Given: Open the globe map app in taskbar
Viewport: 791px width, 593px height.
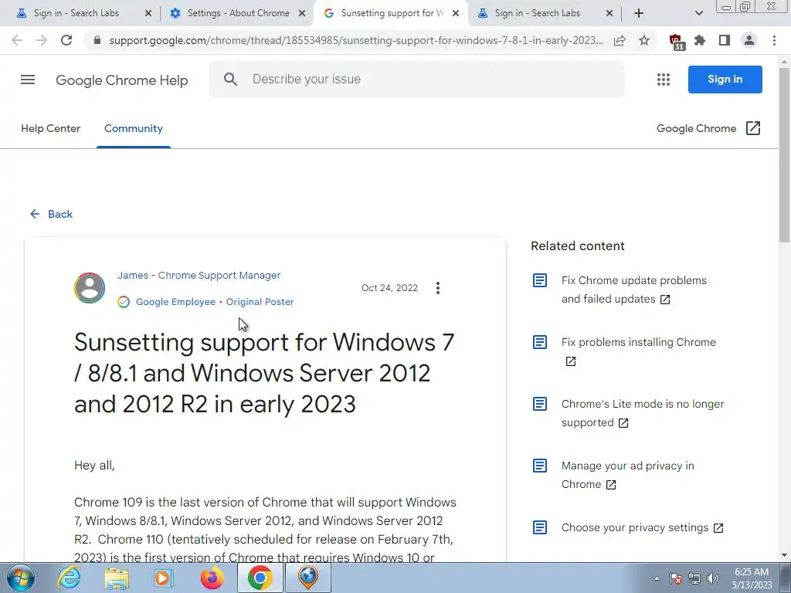Looking at the screenshot, I should tap(308, 578).
